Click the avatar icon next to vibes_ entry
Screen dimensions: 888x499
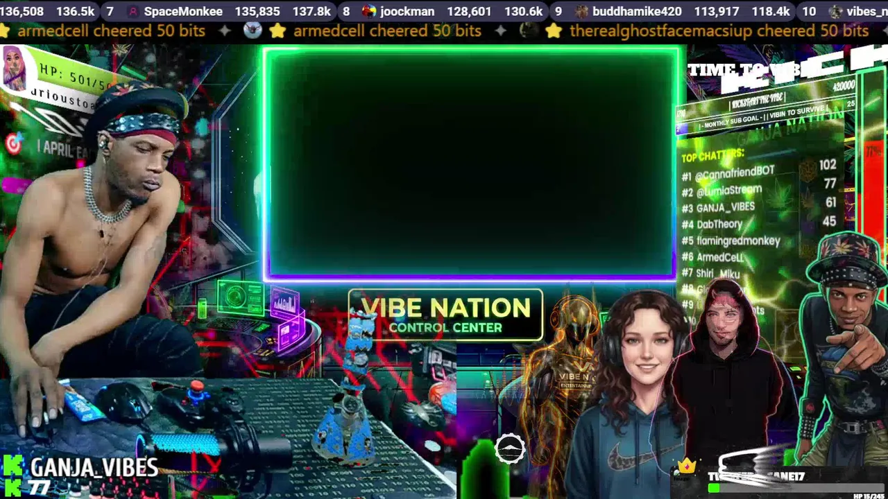pos(836,11)
